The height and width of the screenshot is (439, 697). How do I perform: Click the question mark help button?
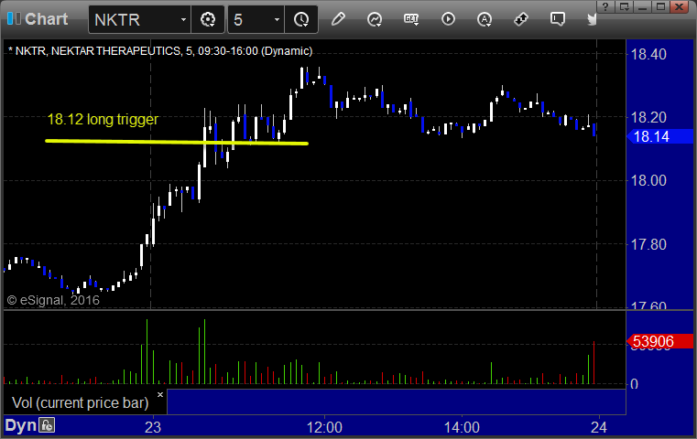(x=605, y=6)
